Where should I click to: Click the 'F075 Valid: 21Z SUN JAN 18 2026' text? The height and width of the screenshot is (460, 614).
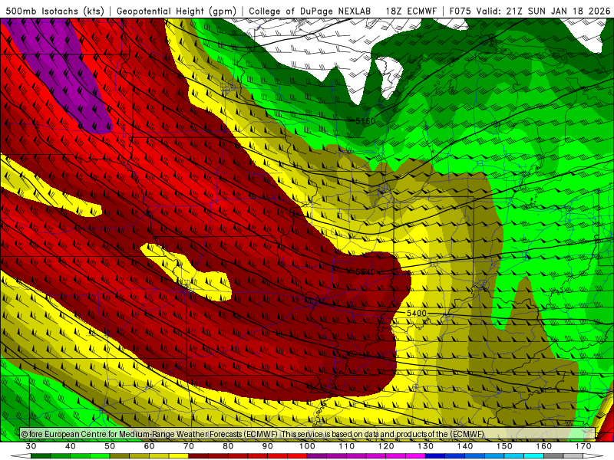[530, 11]
